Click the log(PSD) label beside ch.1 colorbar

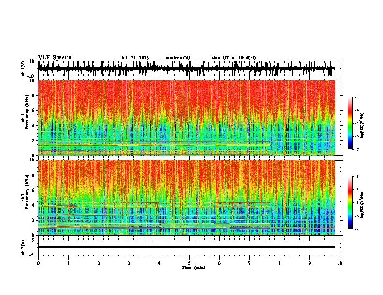pos(362,126)
